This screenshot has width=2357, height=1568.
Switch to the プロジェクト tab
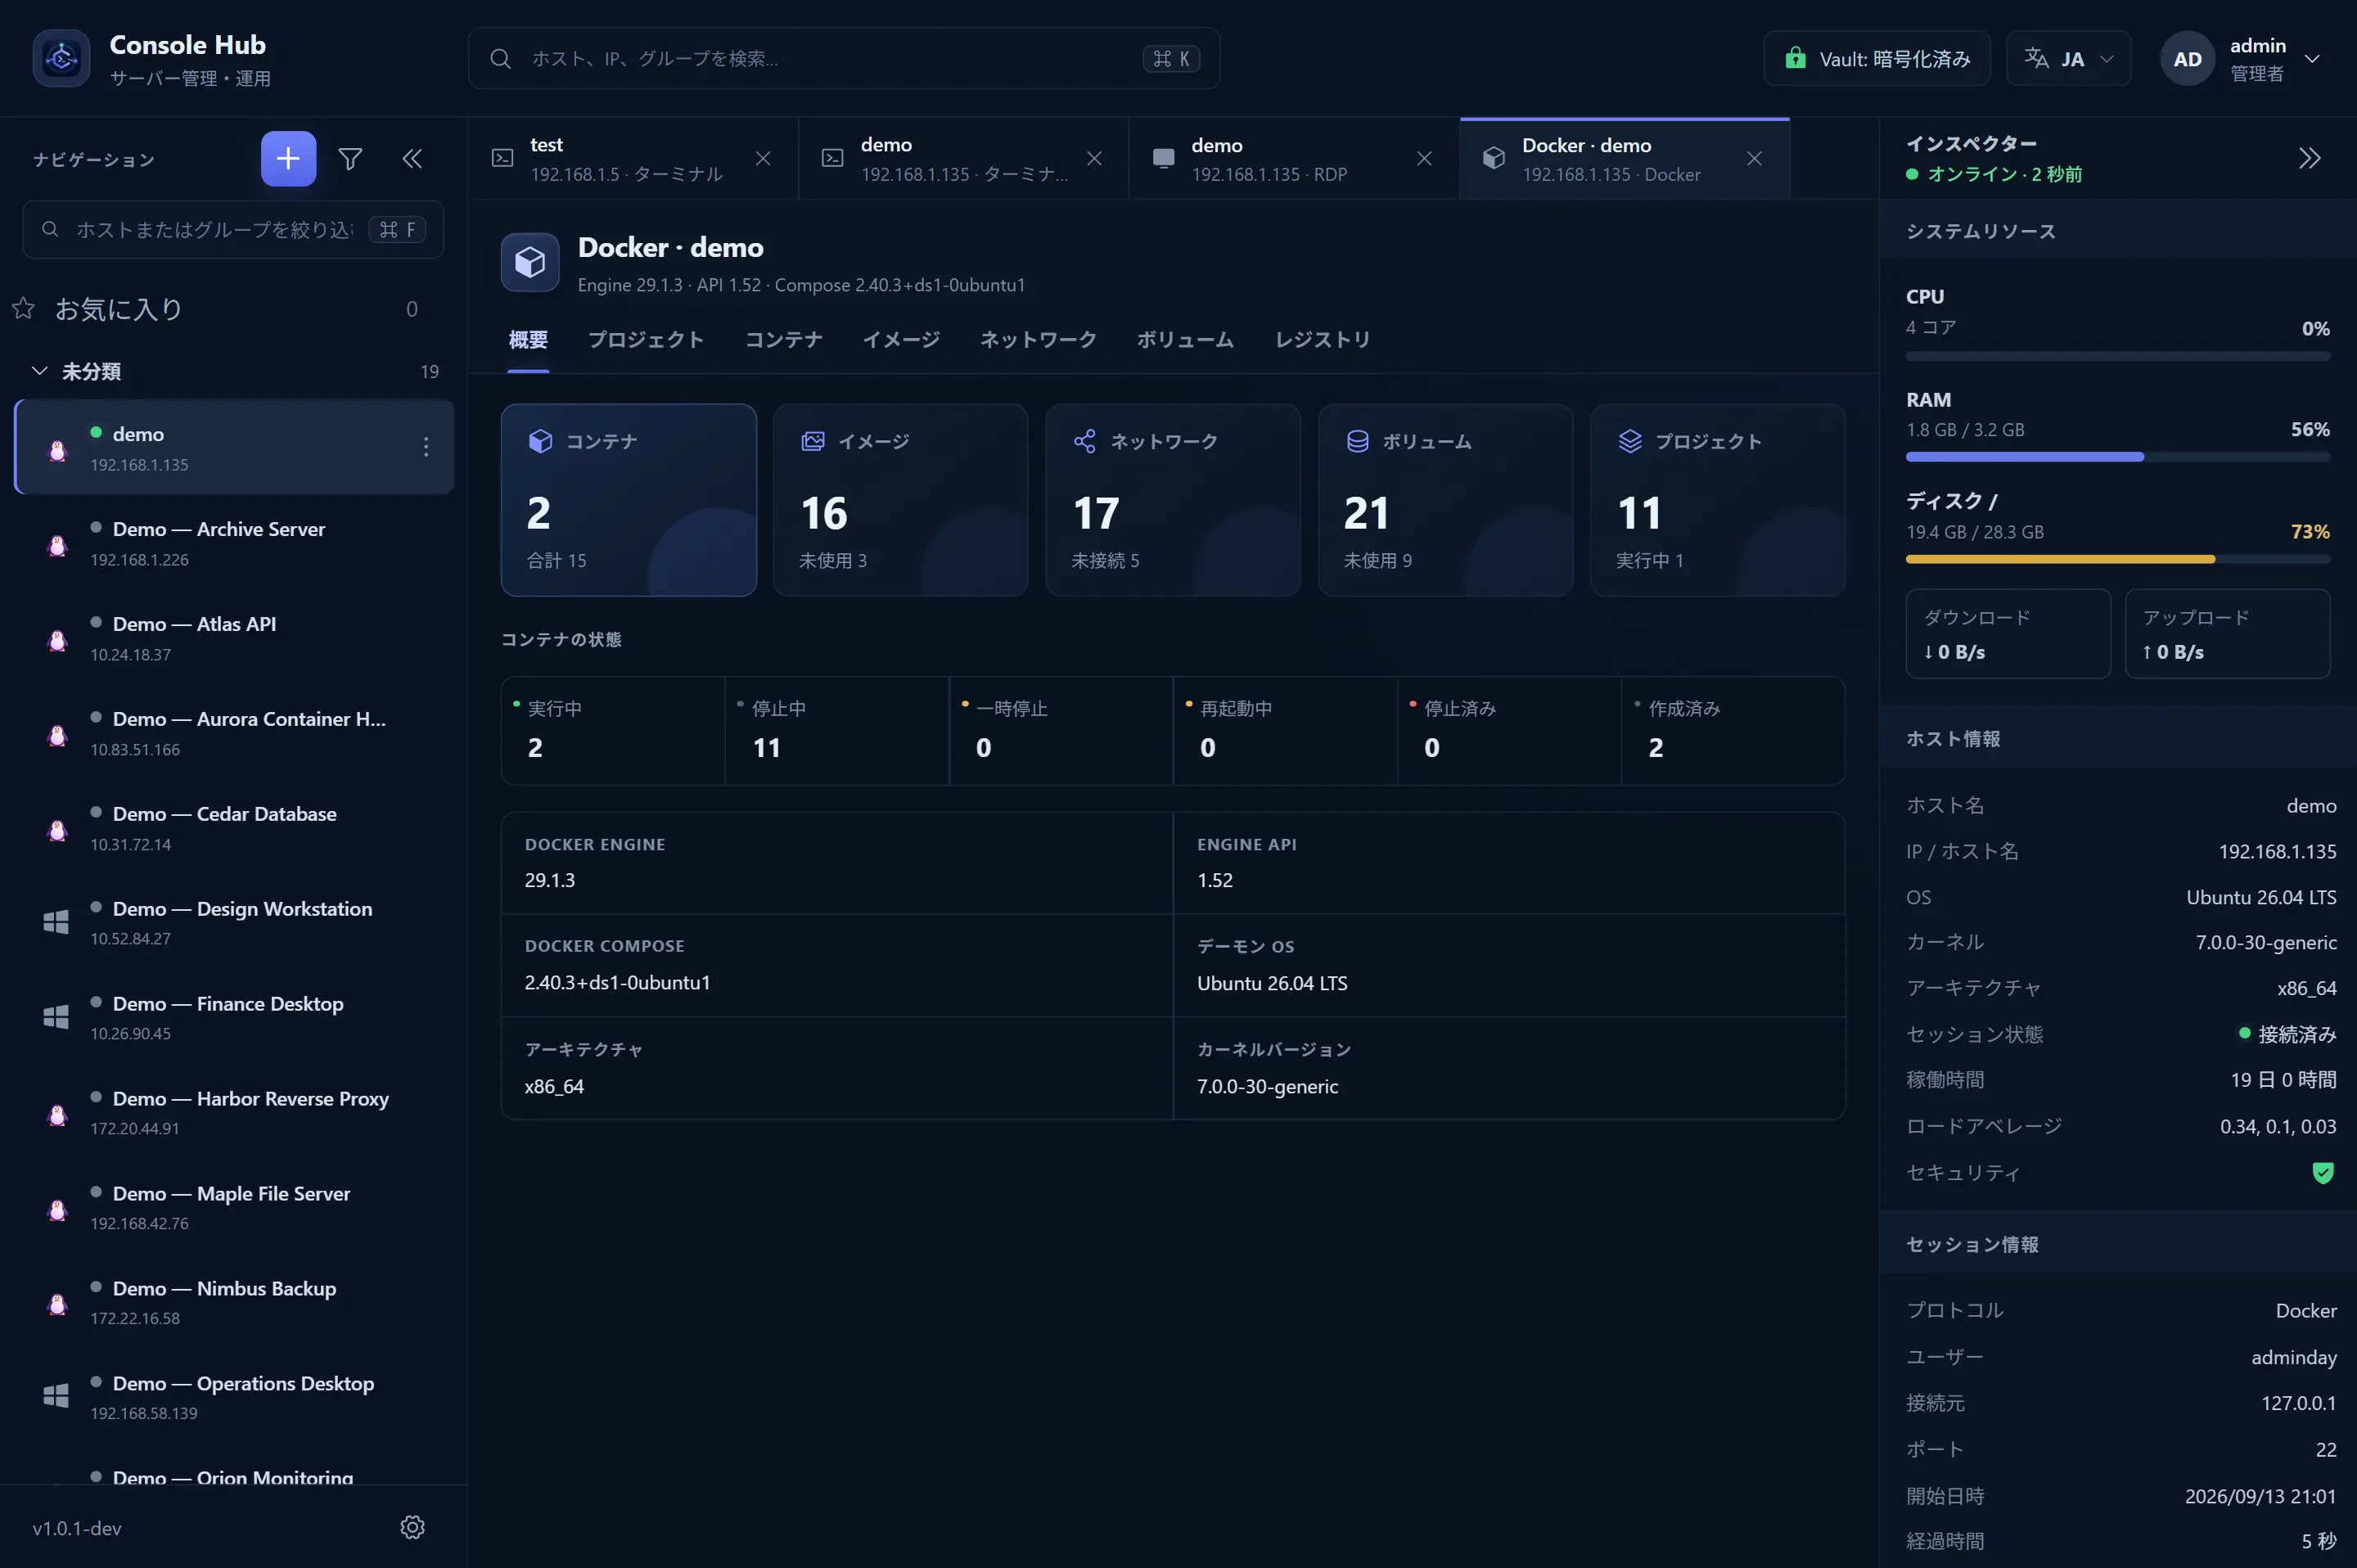[x=646, y=340]
